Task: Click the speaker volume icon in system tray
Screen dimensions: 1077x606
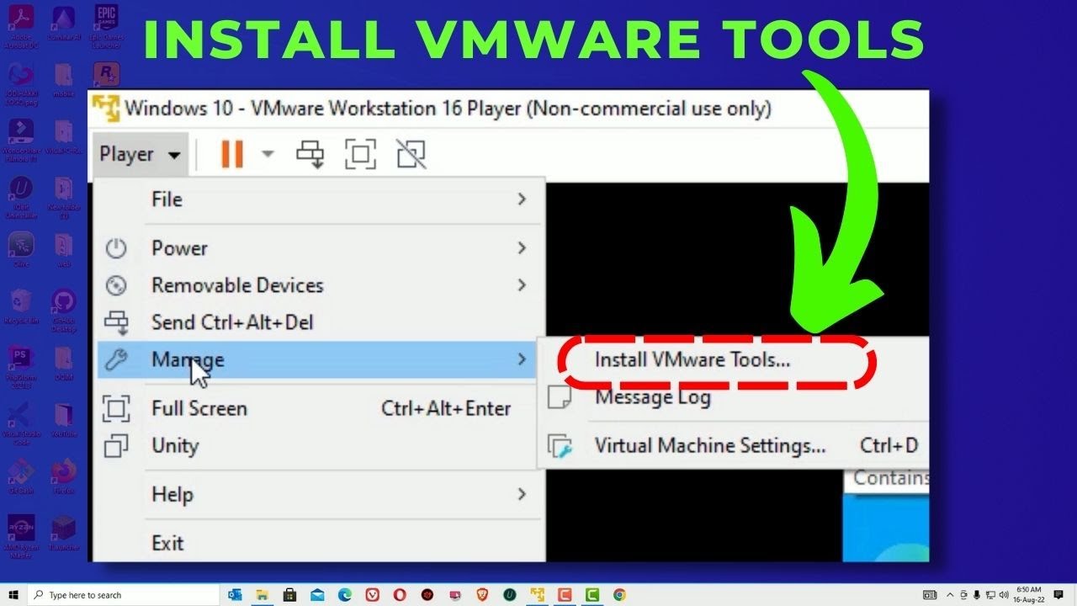Action: pos(1005,594)
